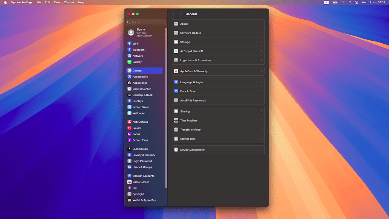Expand the Device Management chevron

(262, 150)
